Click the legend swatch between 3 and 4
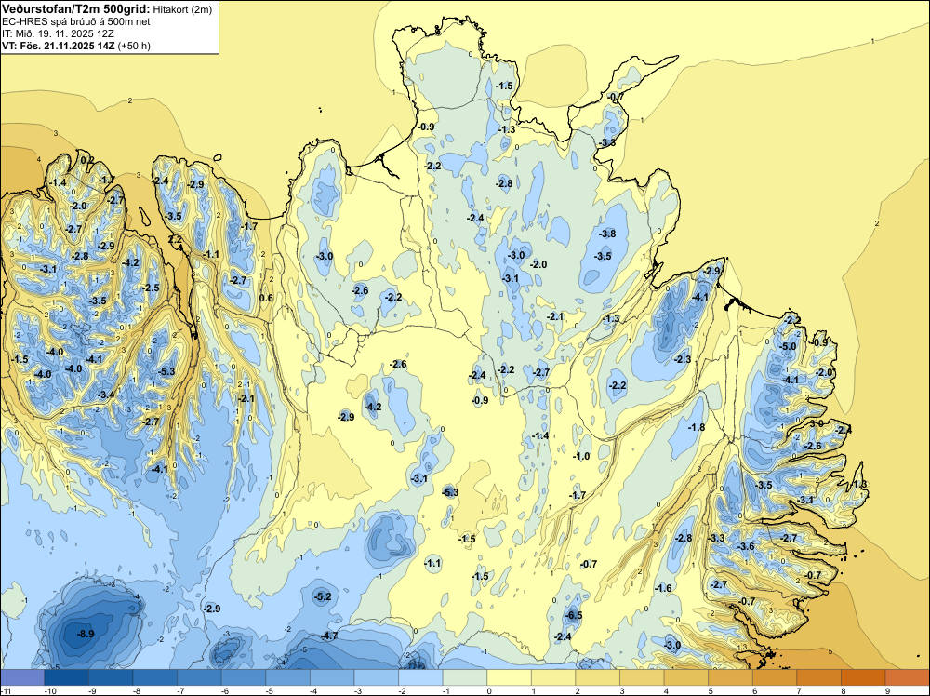The image size is (930, 696). pos(643,677)
